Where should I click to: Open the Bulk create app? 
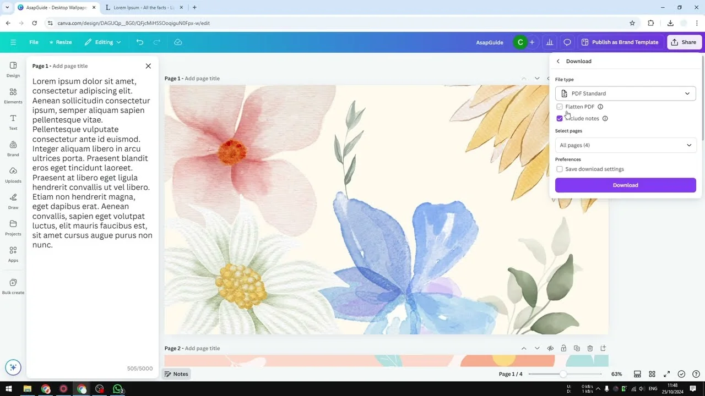(x=13, y=286)
